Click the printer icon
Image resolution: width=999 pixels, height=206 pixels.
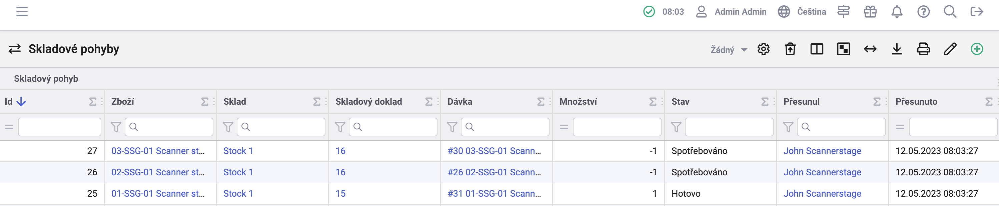click(923, 49)
